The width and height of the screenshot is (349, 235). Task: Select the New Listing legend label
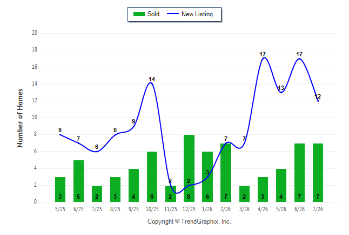coord(197,14)
